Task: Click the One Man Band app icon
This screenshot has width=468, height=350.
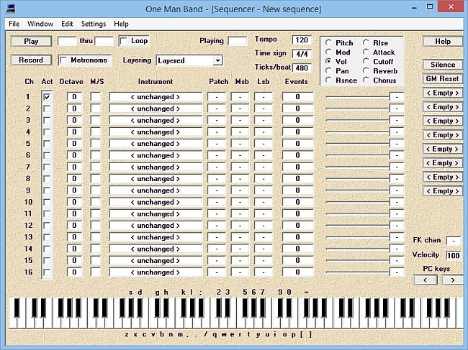Action: [11, 9]
